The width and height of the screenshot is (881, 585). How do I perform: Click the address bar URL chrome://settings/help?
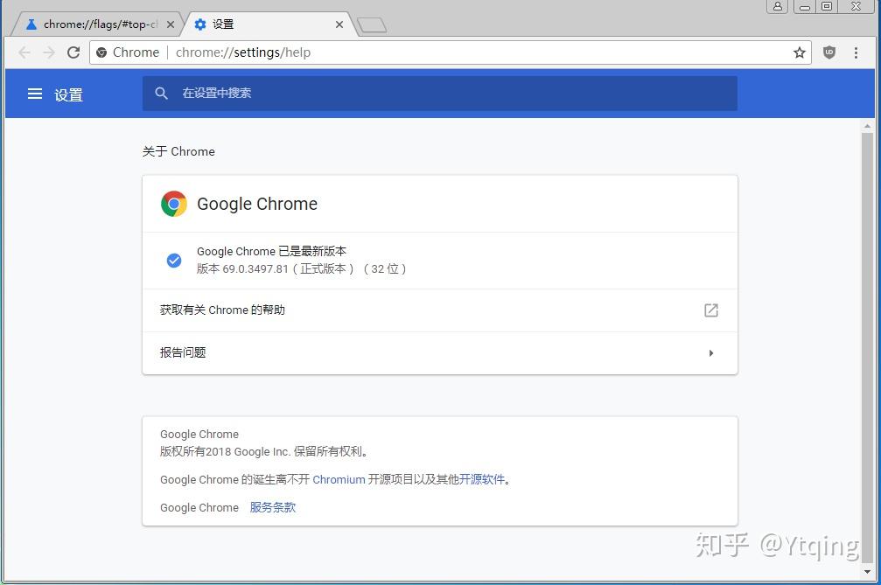[x=242, y=52]
